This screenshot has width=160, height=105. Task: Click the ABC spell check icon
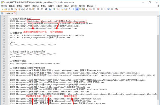point(117,9)
